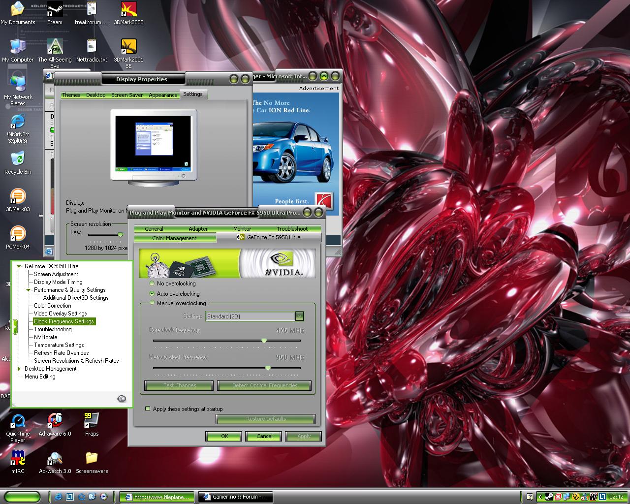Click Detect Optimal Frequencies button
The width and height of the screenshot is (630, 504).
coord(264,385)
